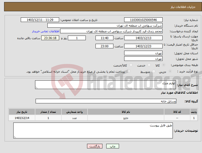Click the price validity date 1403/12/23 field
The image size is (202, 153).
click(x=143, y=46)
